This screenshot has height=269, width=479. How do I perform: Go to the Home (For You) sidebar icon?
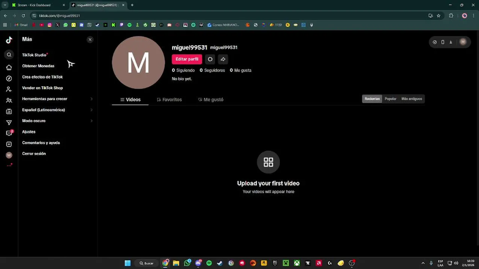click(9, 68)
